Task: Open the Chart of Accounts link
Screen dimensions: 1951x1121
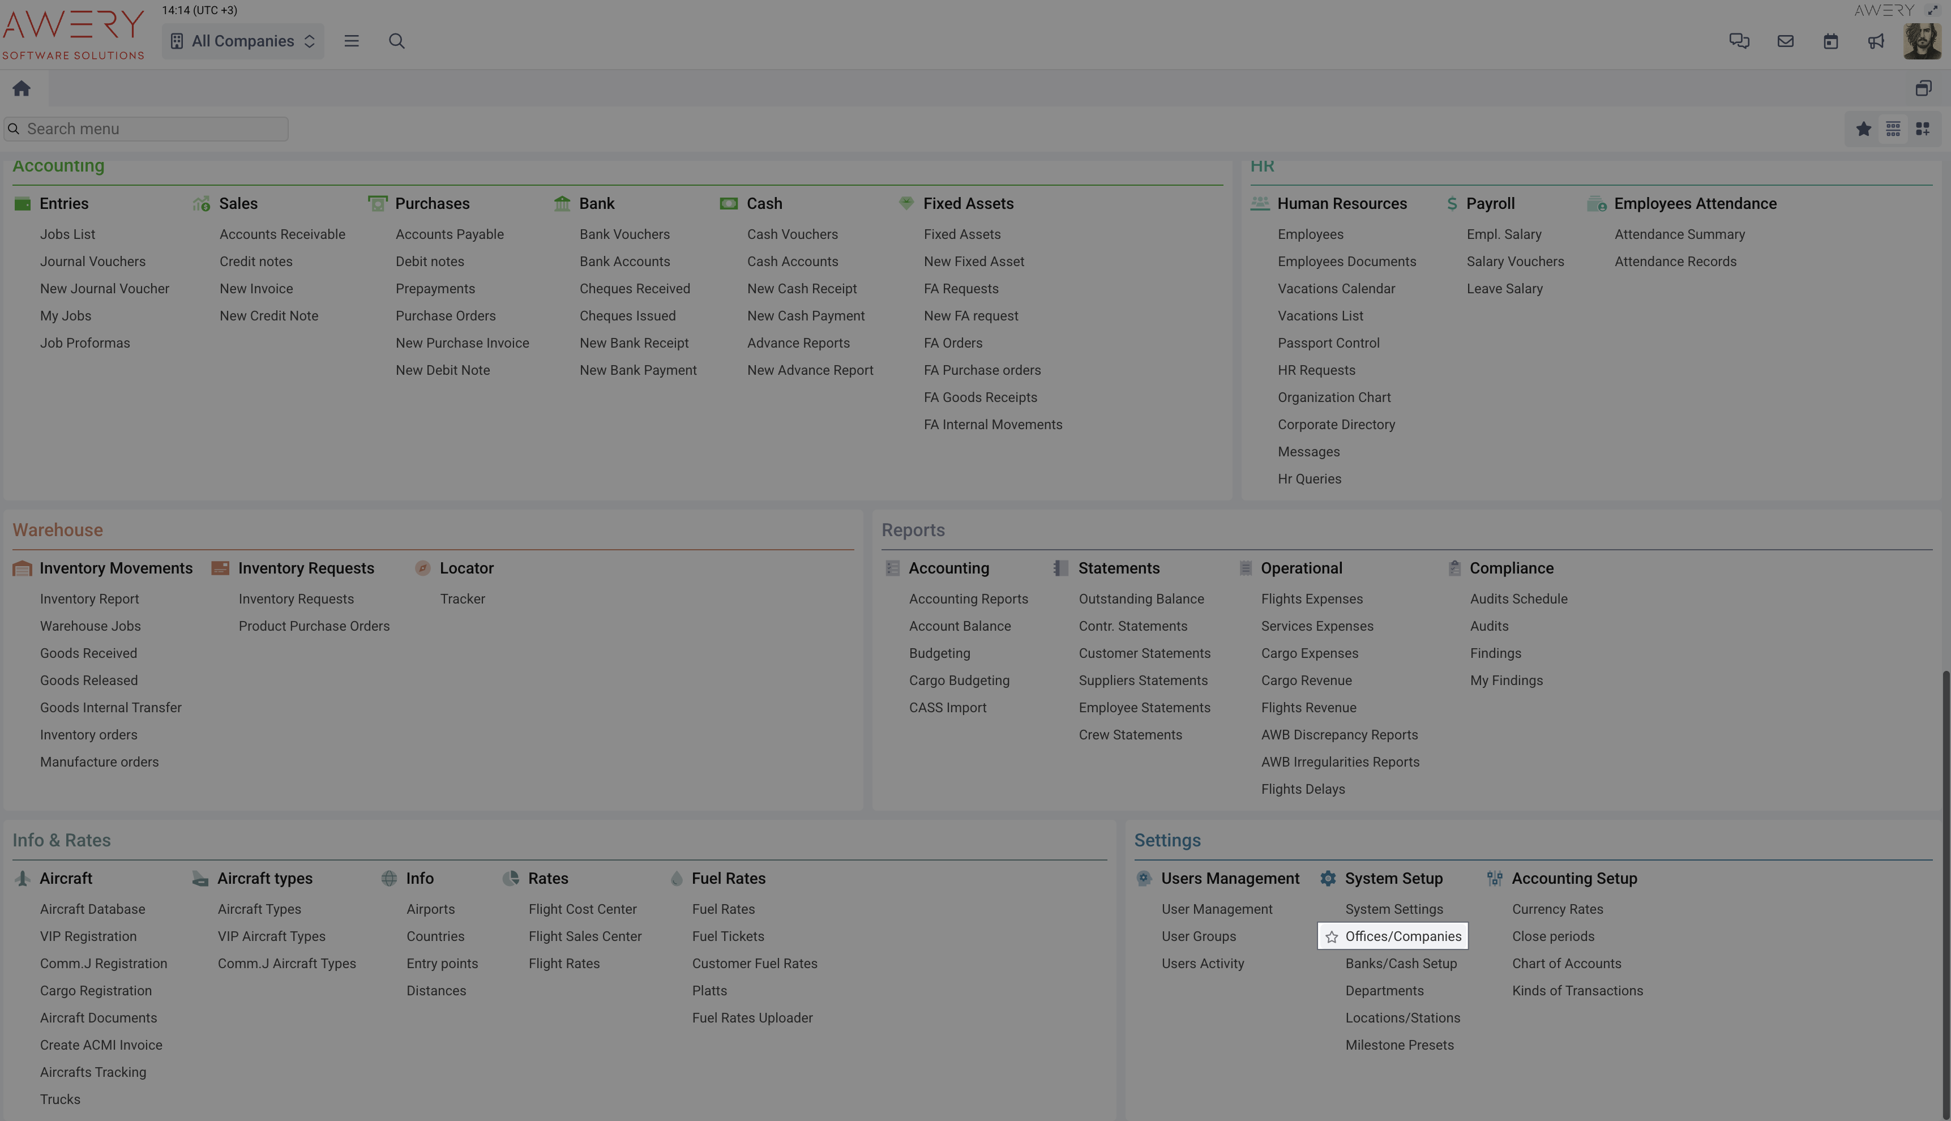Action: (x=1566, y=964)
